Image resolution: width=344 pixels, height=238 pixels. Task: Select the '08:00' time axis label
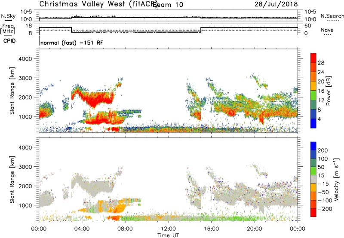point(125,229)
